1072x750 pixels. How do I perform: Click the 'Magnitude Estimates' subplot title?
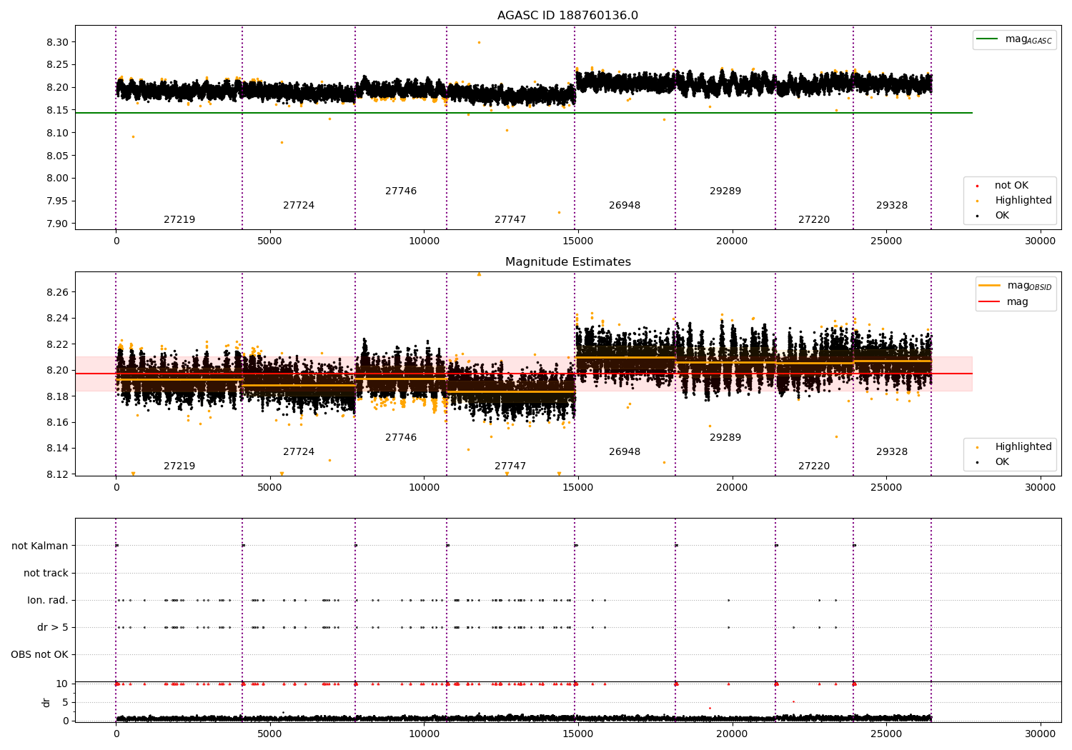coord(567,262)
